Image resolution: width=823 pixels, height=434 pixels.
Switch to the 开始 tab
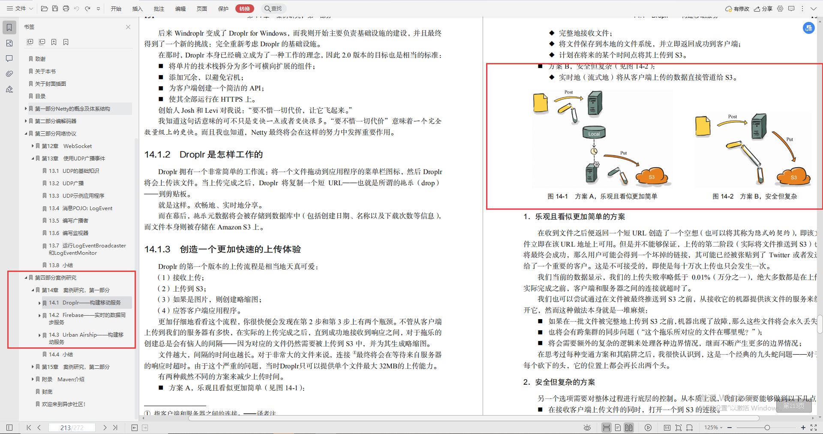(x=116, y=9)
